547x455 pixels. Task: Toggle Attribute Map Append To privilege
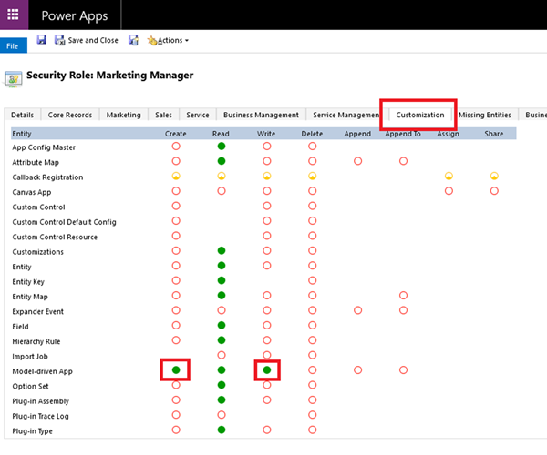403,161
